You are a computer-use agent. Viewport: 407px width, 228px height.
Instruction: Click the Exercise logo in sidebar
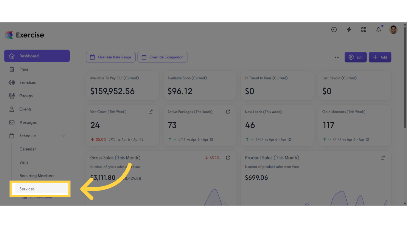tap(25, 35)
